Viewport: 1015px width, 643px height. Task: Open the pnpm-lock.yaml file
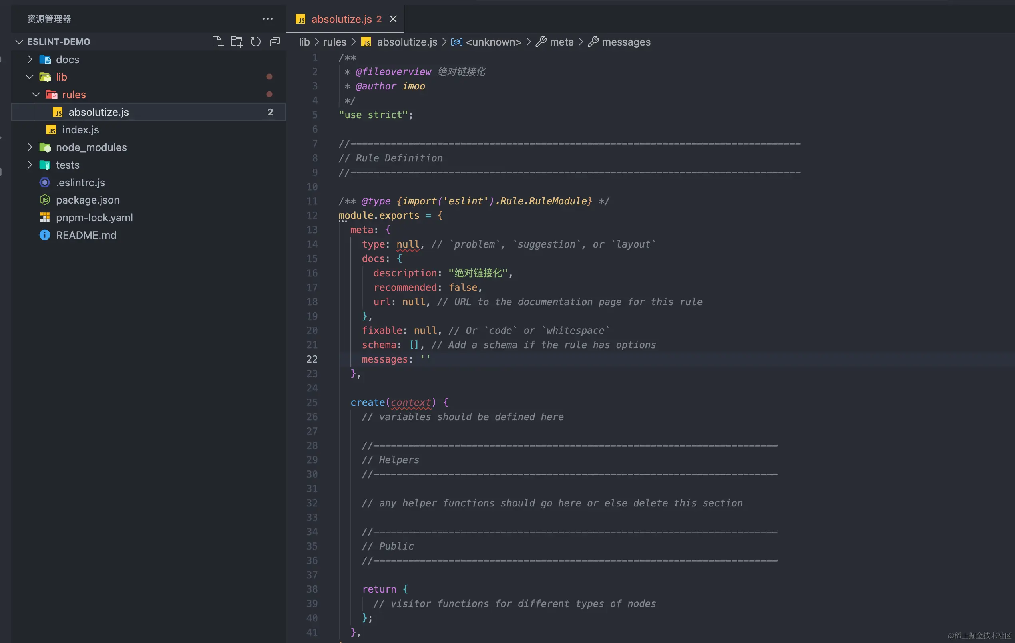pos(148,217)
